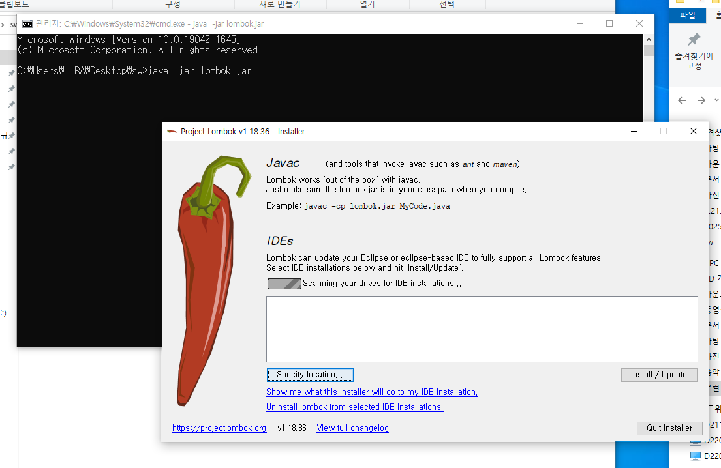Open the 'Show me what this installer will do' link

click(x=372, y=392)
